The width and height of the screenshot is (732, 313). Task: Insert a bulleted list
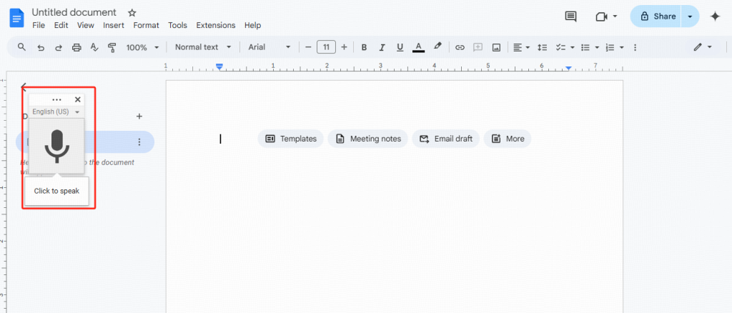tap(585, 47)
